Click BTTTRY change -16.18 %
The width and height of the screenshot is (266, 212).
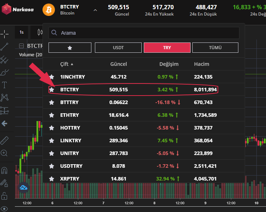165,102
